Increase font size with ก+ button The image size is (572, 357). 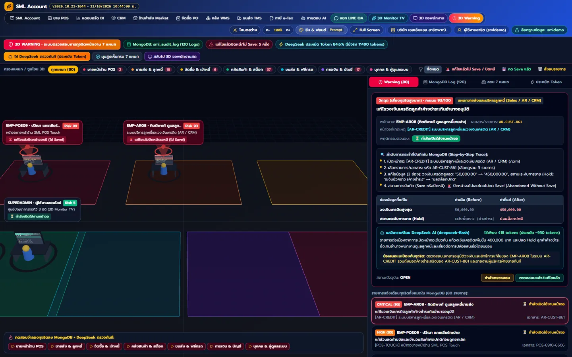[x=288, y=30]
